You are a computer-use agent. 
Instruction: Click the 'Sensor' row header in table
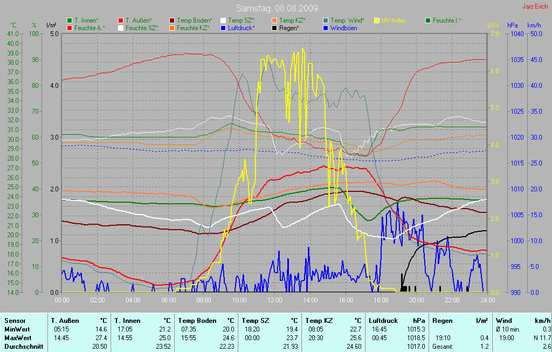(x=15, y=321)
